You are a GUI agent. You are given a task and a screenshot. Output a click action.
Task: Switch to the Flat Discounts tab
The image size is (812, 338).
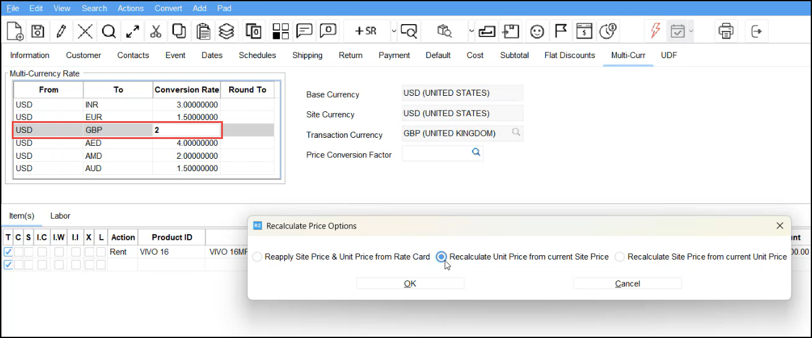coord(569,55)
